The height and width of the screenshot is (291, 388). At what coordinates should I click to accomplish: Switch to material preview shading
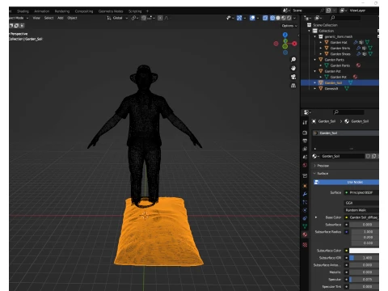pos(284,18)
